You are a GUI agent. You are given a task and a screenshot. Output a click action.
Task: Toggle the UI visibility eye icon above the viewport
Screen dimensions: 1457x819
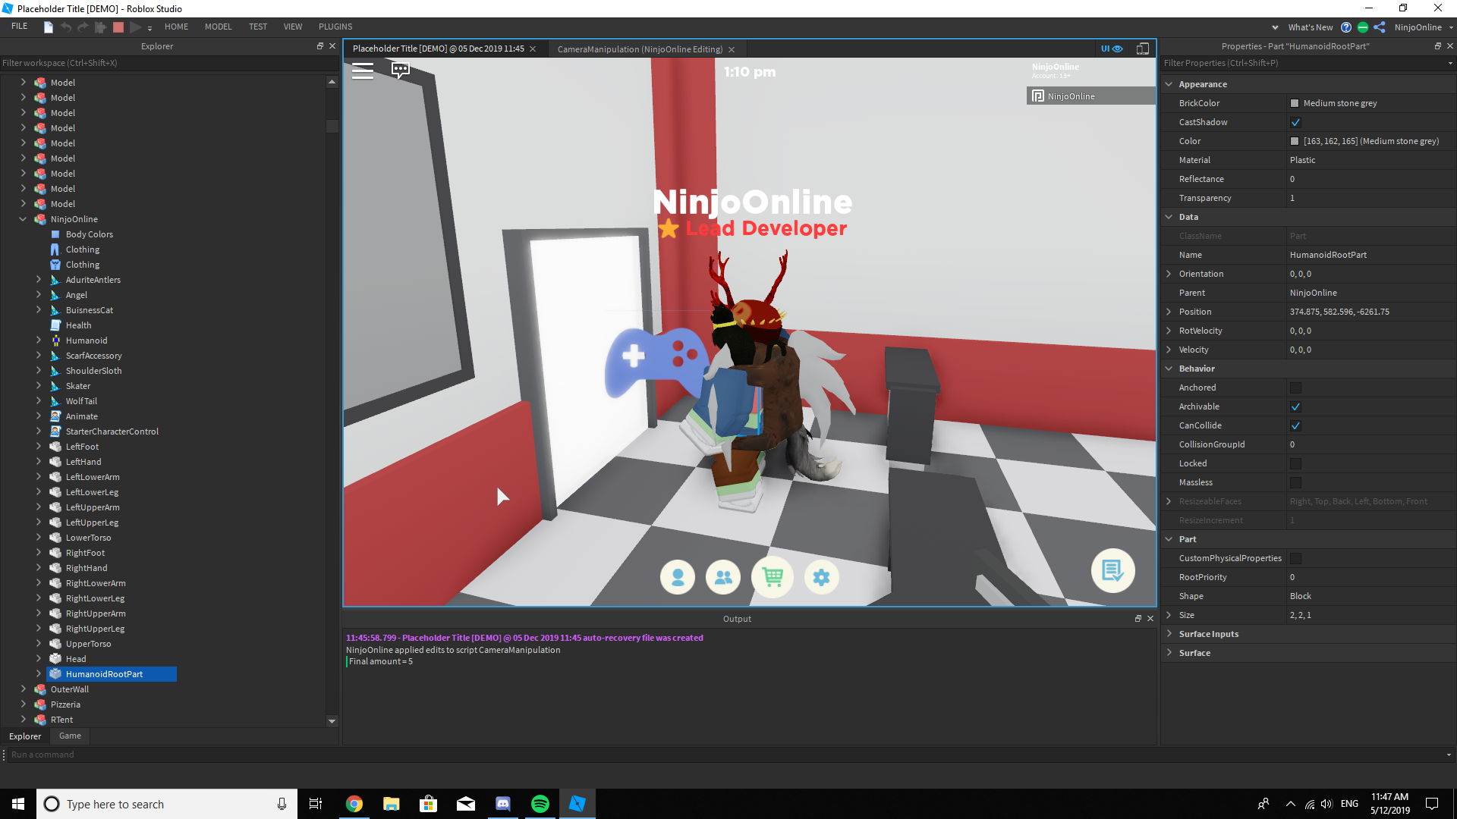pos(1116,48)
